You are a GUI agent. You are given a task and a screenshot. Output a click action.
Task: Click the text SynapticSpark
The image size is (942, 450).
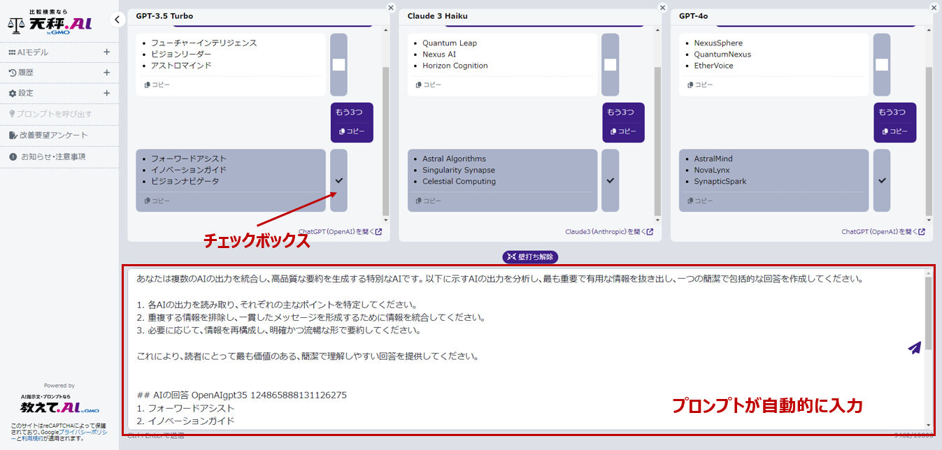coord(720,182)
